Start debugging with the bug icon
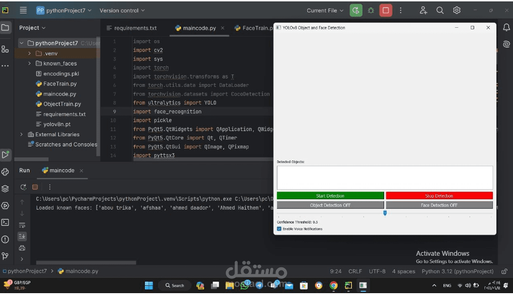The height and width of the screenshot is (295, 513). [371, 11]
